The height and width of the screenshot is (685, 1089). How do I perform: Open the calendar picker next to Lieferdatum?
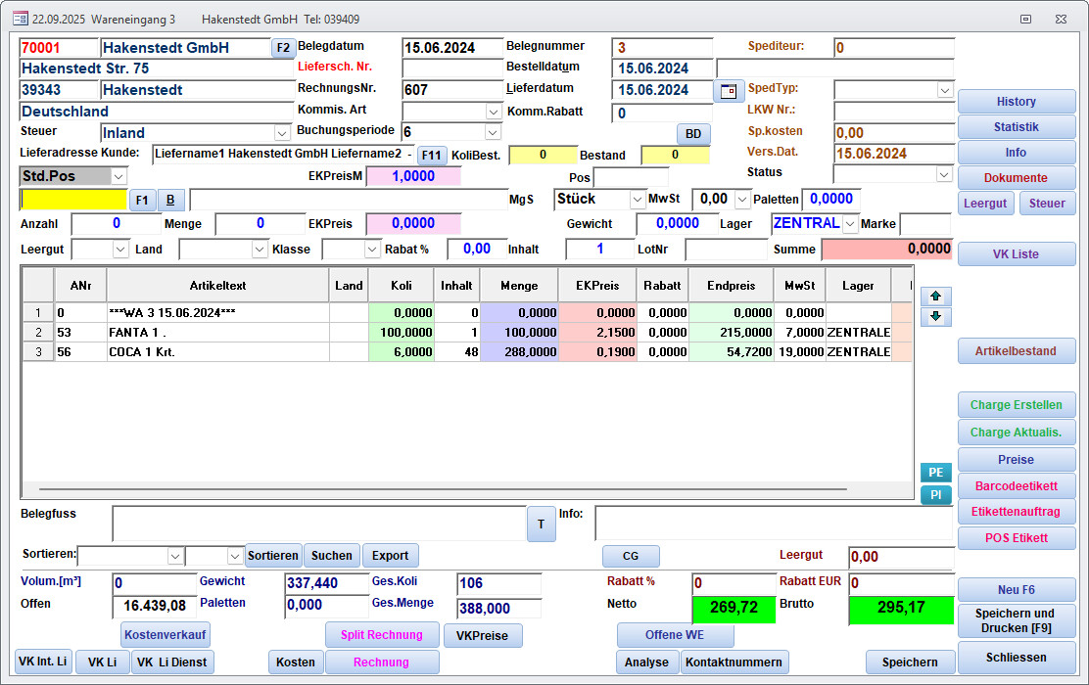tap(728, 91)
